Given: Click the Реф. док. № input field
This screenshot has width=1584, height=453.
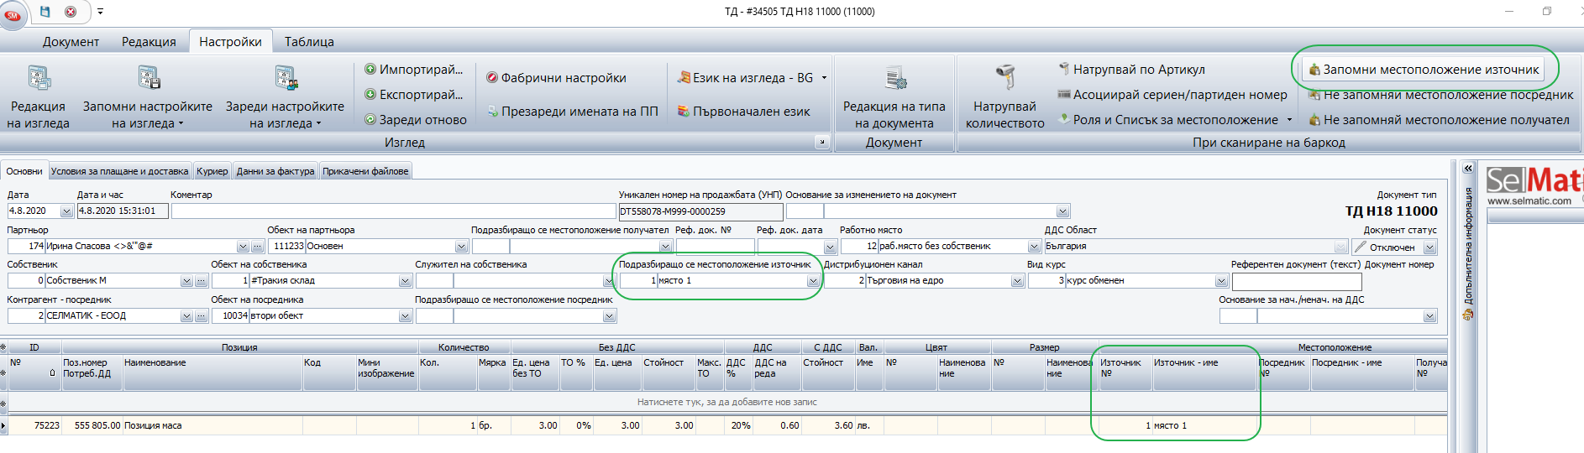Looking at the screenshot, I should click(715, 247).
